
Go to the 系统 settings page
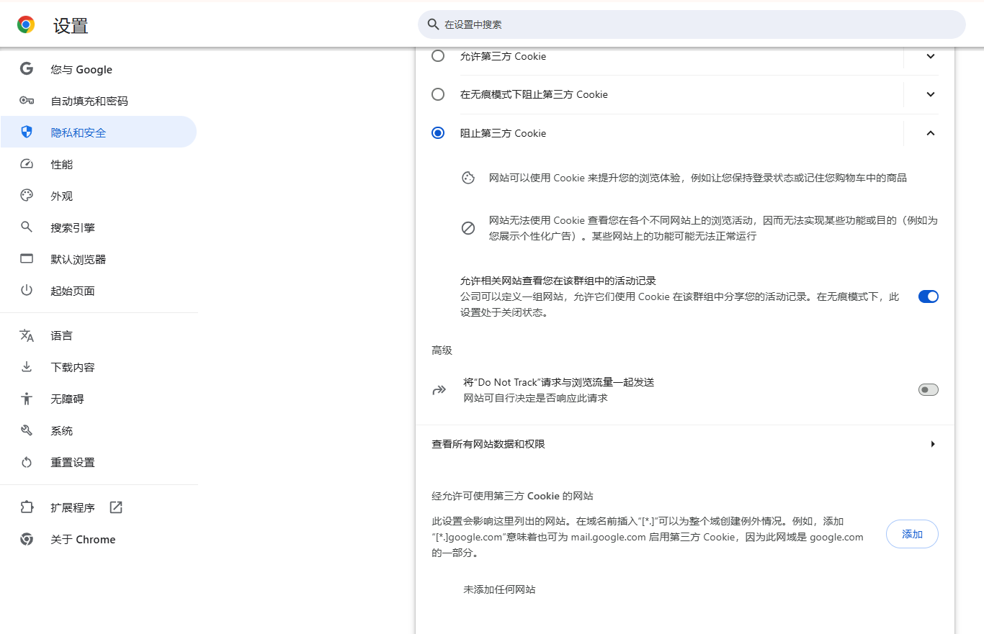[99, 430]
